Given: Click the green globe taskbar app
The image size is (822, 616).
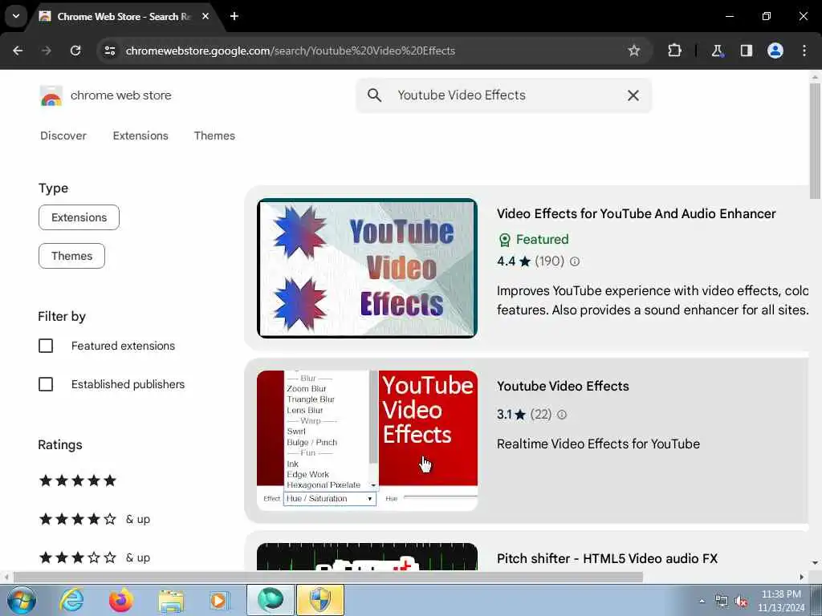Looking at the screenshot, I should pyautogui.click(x=271, y=600).
